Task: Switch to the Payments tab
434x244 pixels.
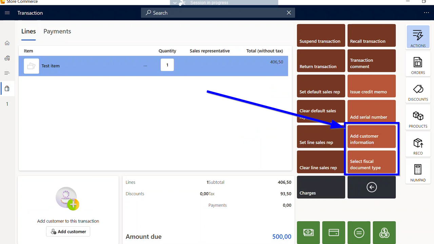Action: pos(57,32)
